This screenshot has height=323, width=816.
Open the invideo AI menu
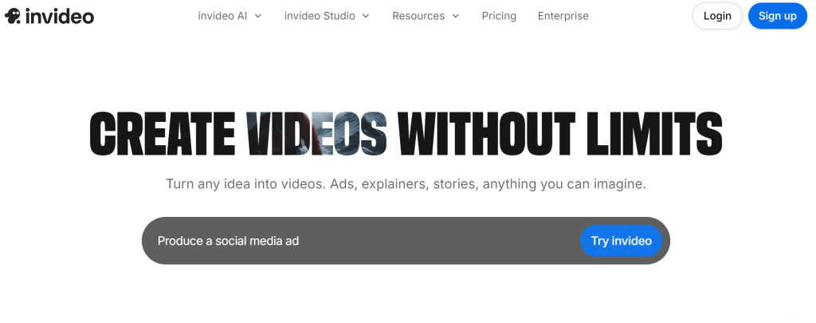pyautogui.click(x=229, y=16)
